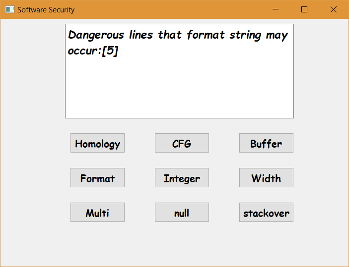Click the blank area of results box
349x267 pixels.
179,87
